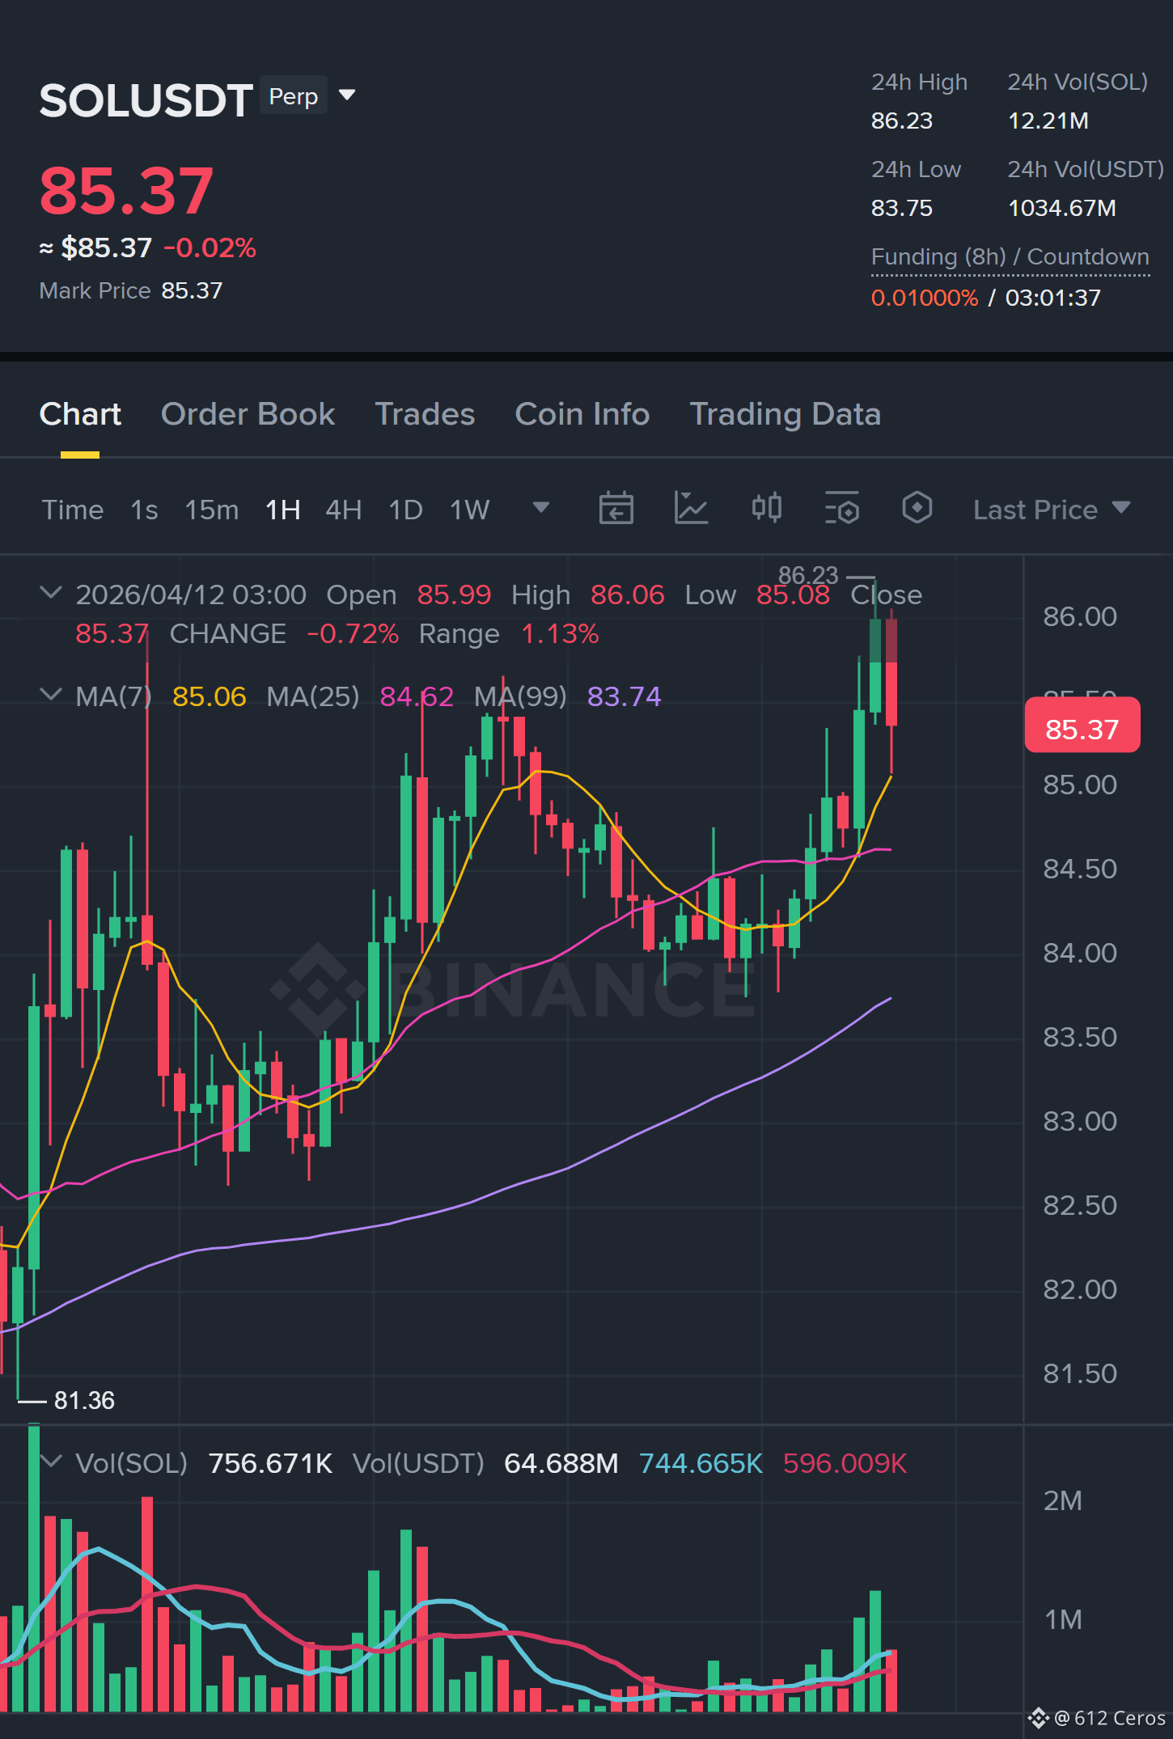The width and height of the screenshot is (1173, 1739).
Task: Collapse the Vol(SOL) indicator legend
Action: (51, 1462)
